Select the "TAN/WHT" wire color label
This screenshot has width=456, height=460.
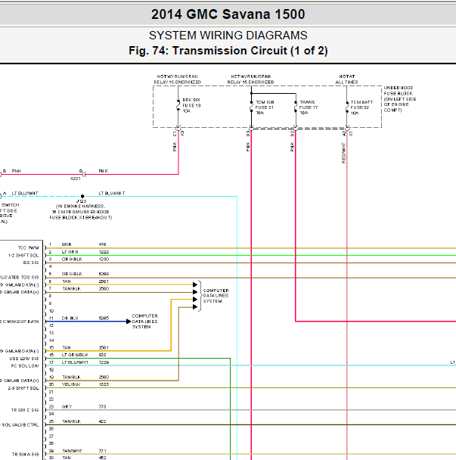tap(72, 451)
